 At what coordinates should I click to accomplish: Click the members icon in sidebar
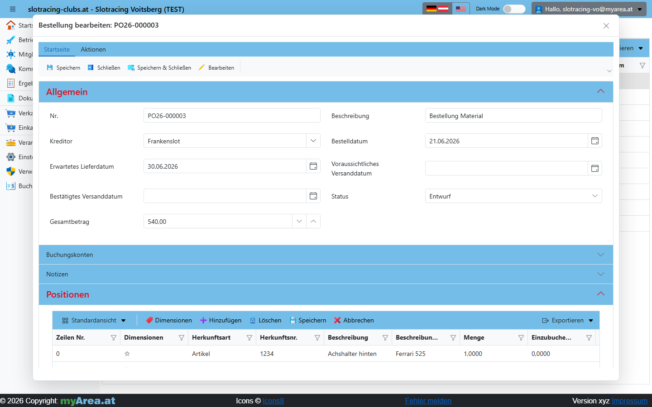click(11, 54)
